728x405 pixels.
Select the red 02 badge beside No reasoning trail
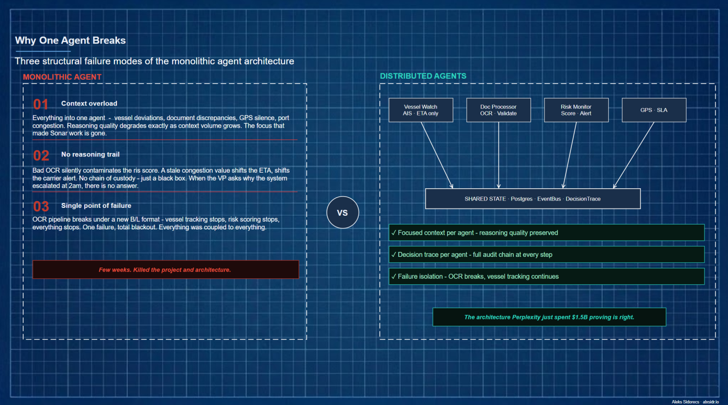(41, 155)
